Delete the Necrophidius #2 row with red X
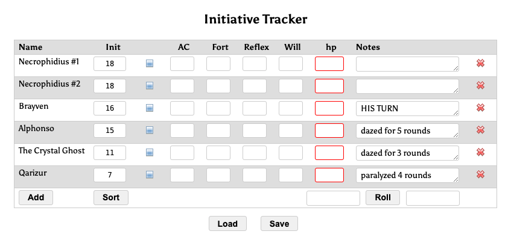This screenshot has height=240, width=511. tap(480, 85)
